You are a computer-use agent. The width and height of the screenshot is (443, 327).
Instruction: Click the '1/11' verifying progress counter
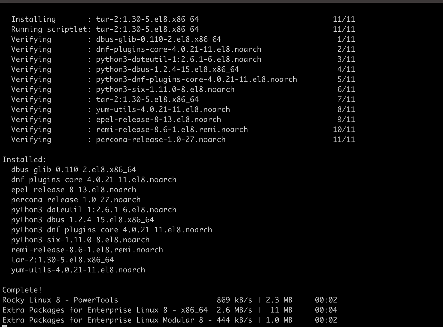(x=346, y=39)
